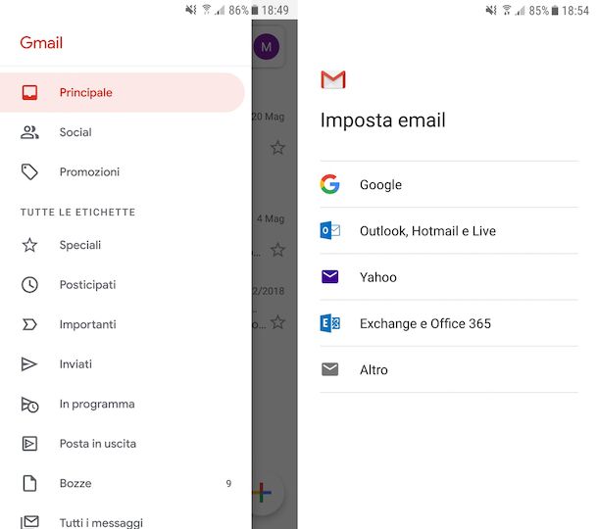Viewport: 598px width, 529px height.
Task: Tap the Imposta email heading
Action: (x=383, y=120)
